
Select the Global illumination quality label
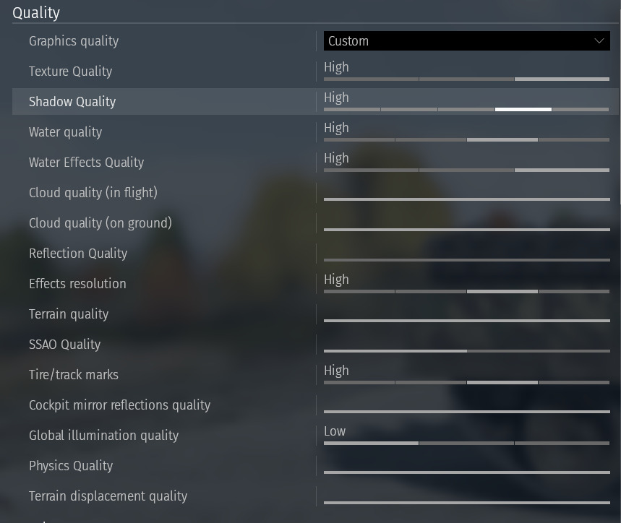point(103,436)
